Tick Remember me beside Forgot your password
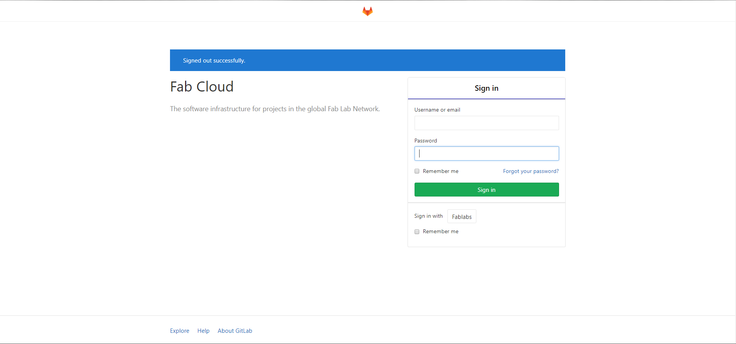The height and width of the screenshot is (344, 736). (417, 171)
